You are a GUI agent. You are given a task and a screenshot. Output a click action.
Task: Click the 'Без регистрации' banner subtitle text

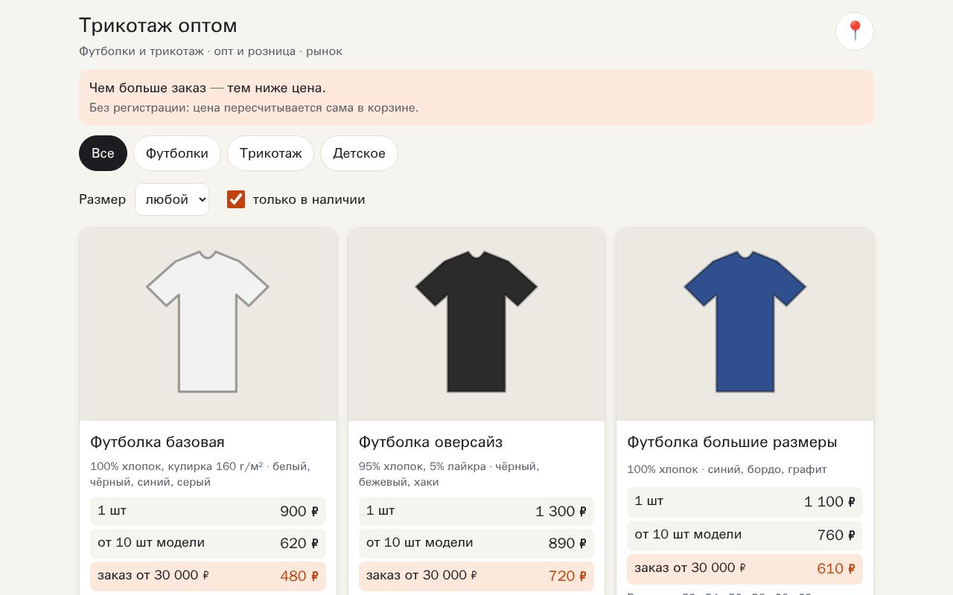click(x=254, y=107)
